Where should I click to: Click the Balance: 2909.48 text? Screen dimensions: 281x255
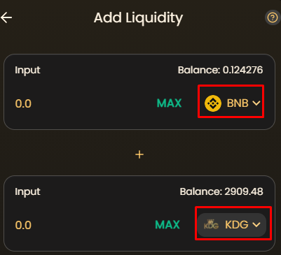[x=221, y=191]
